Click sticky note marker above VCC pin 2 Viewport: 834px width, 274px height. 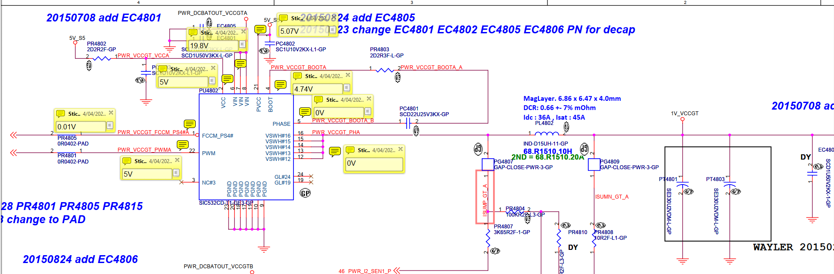pyautogui.click(x=227, y=79)
